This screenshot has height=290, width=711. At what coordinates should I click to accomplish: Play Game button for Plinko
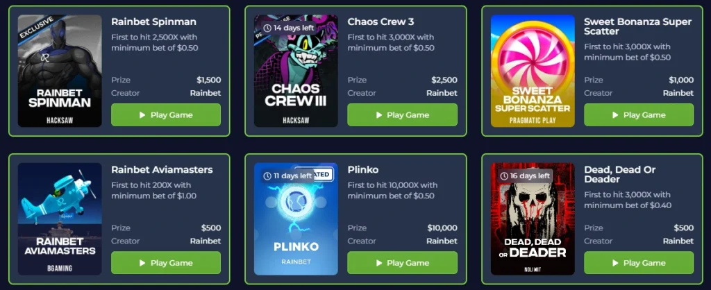(402, 263)
